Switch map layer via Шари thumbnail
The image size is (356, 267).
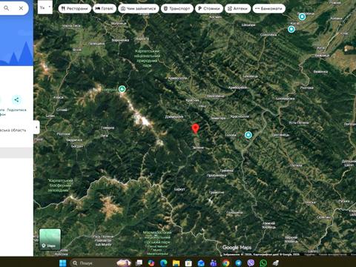(x=50, y=240)
